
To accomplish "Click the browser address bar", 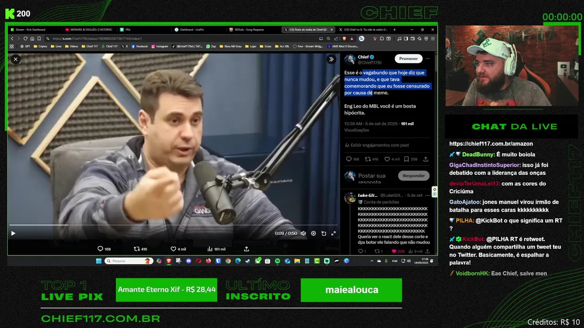I will 182,39.
